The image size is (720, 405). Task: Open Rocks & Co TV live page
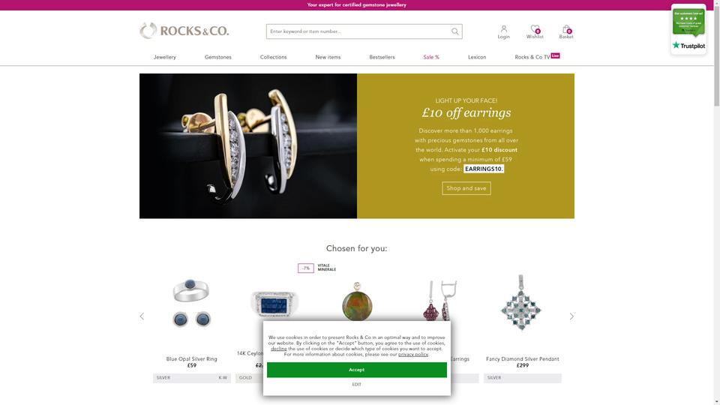coord(537,56)
